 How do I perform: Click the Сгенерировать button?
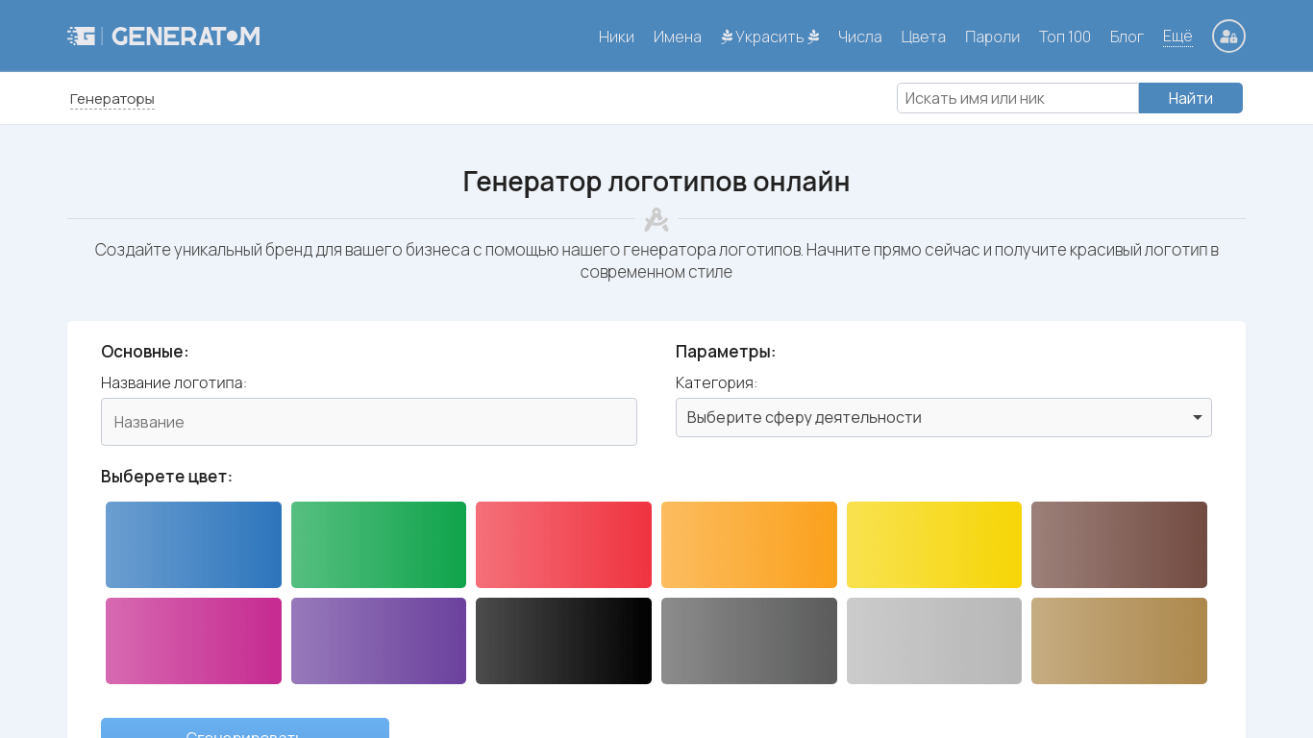(244, 729)
